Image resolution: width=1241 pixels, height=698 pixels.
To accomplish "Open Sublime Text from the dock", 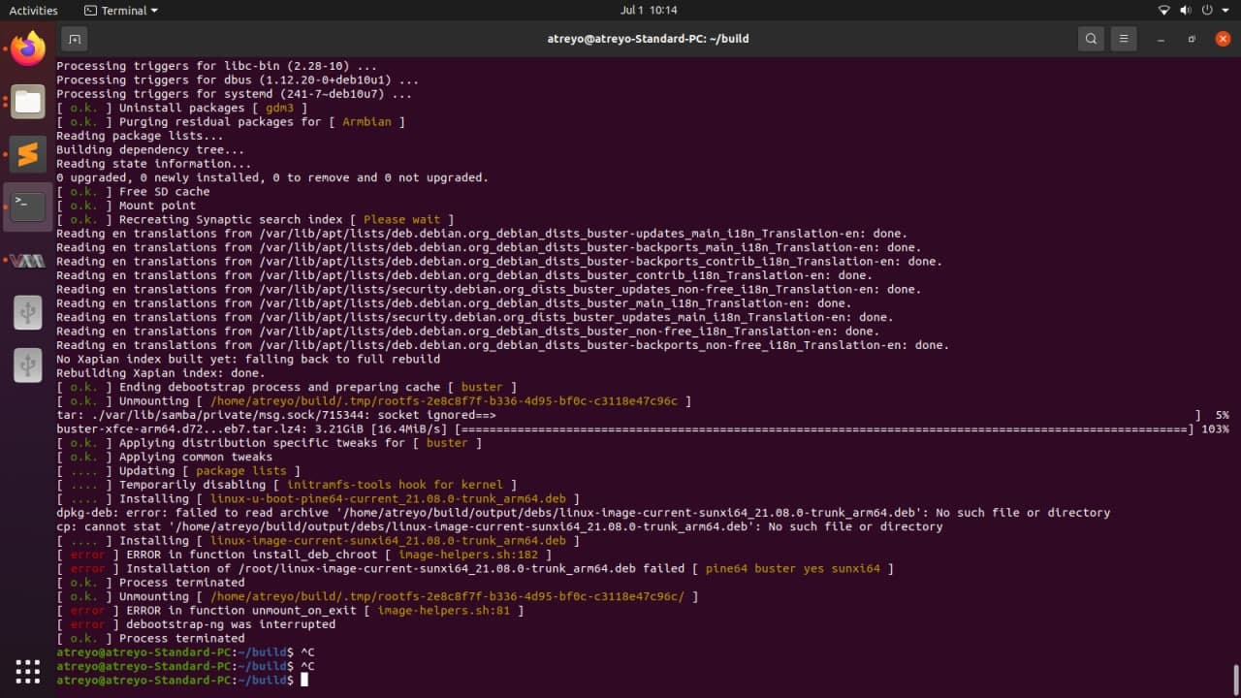I will tap(28, 154).
